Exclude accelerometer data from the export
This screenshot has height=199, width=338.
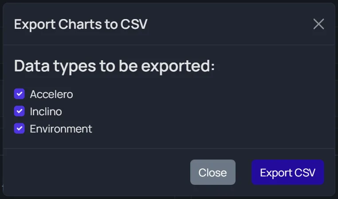click(20, 94)
